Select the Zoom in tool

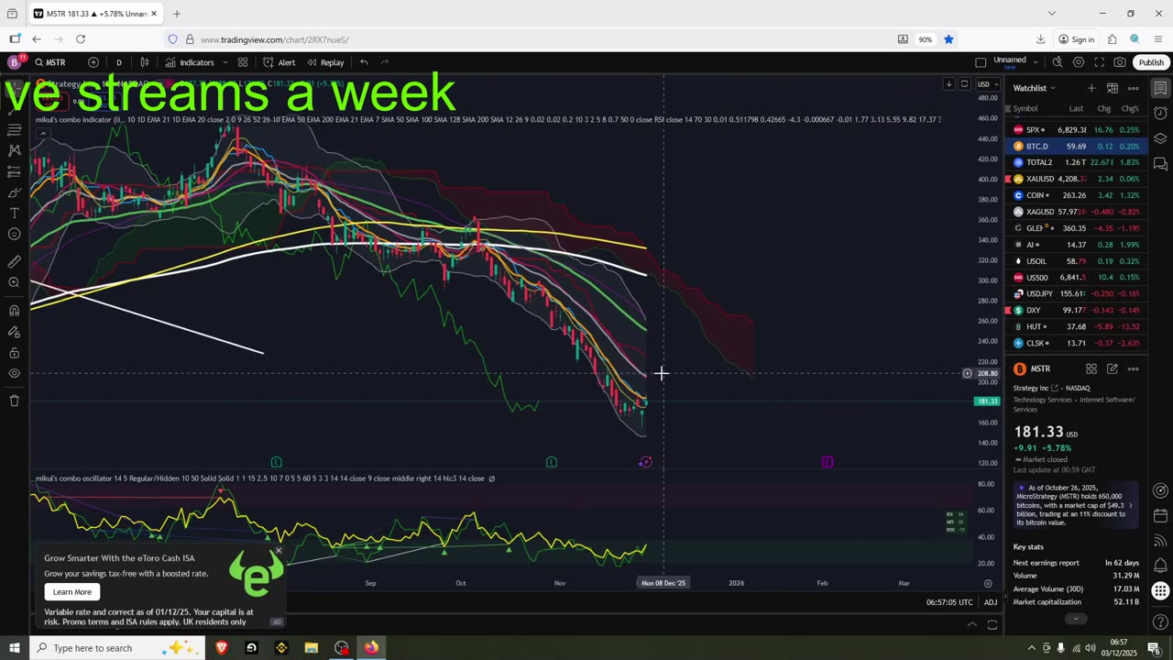tap(14, 282)
